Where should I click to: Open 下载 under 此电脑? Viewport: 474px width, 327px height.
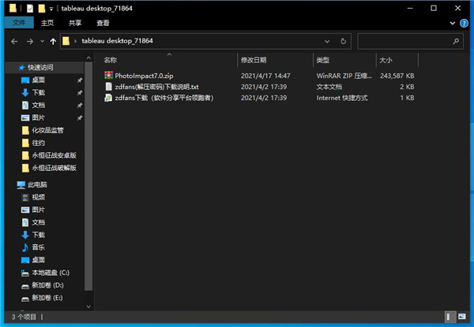[x=39, y=235]
